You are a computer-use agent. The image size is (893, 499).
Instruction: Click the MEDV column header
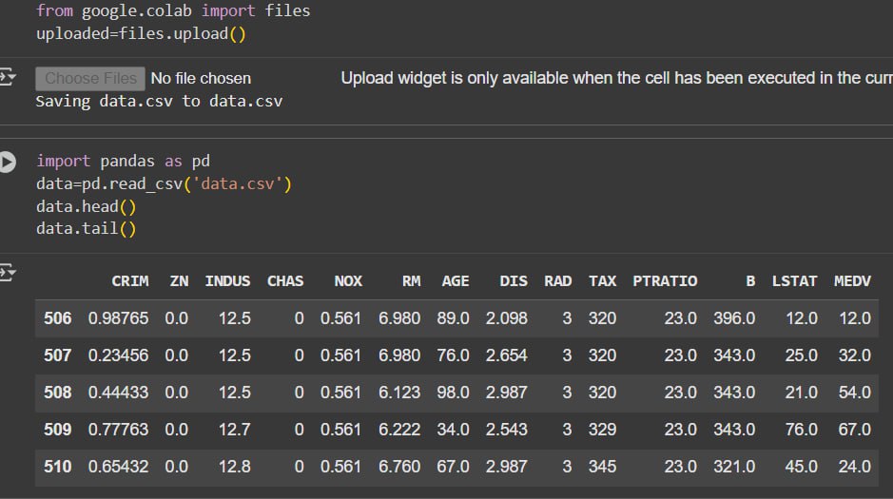852,281
